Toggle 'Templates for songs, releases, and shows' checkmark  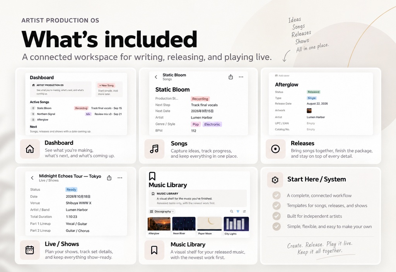(277, 206)
